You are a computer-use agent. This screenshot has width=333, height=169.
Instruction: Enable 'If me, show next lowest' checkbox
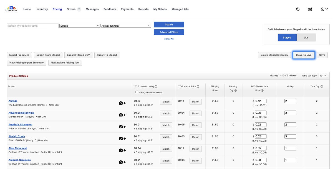coord(137,92)
